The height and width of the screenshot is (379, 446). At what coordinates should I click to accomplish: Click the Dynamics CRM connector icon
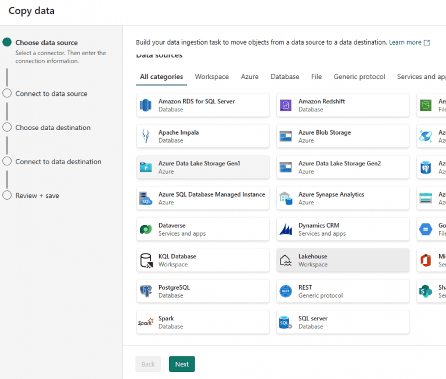pos(286,229)
